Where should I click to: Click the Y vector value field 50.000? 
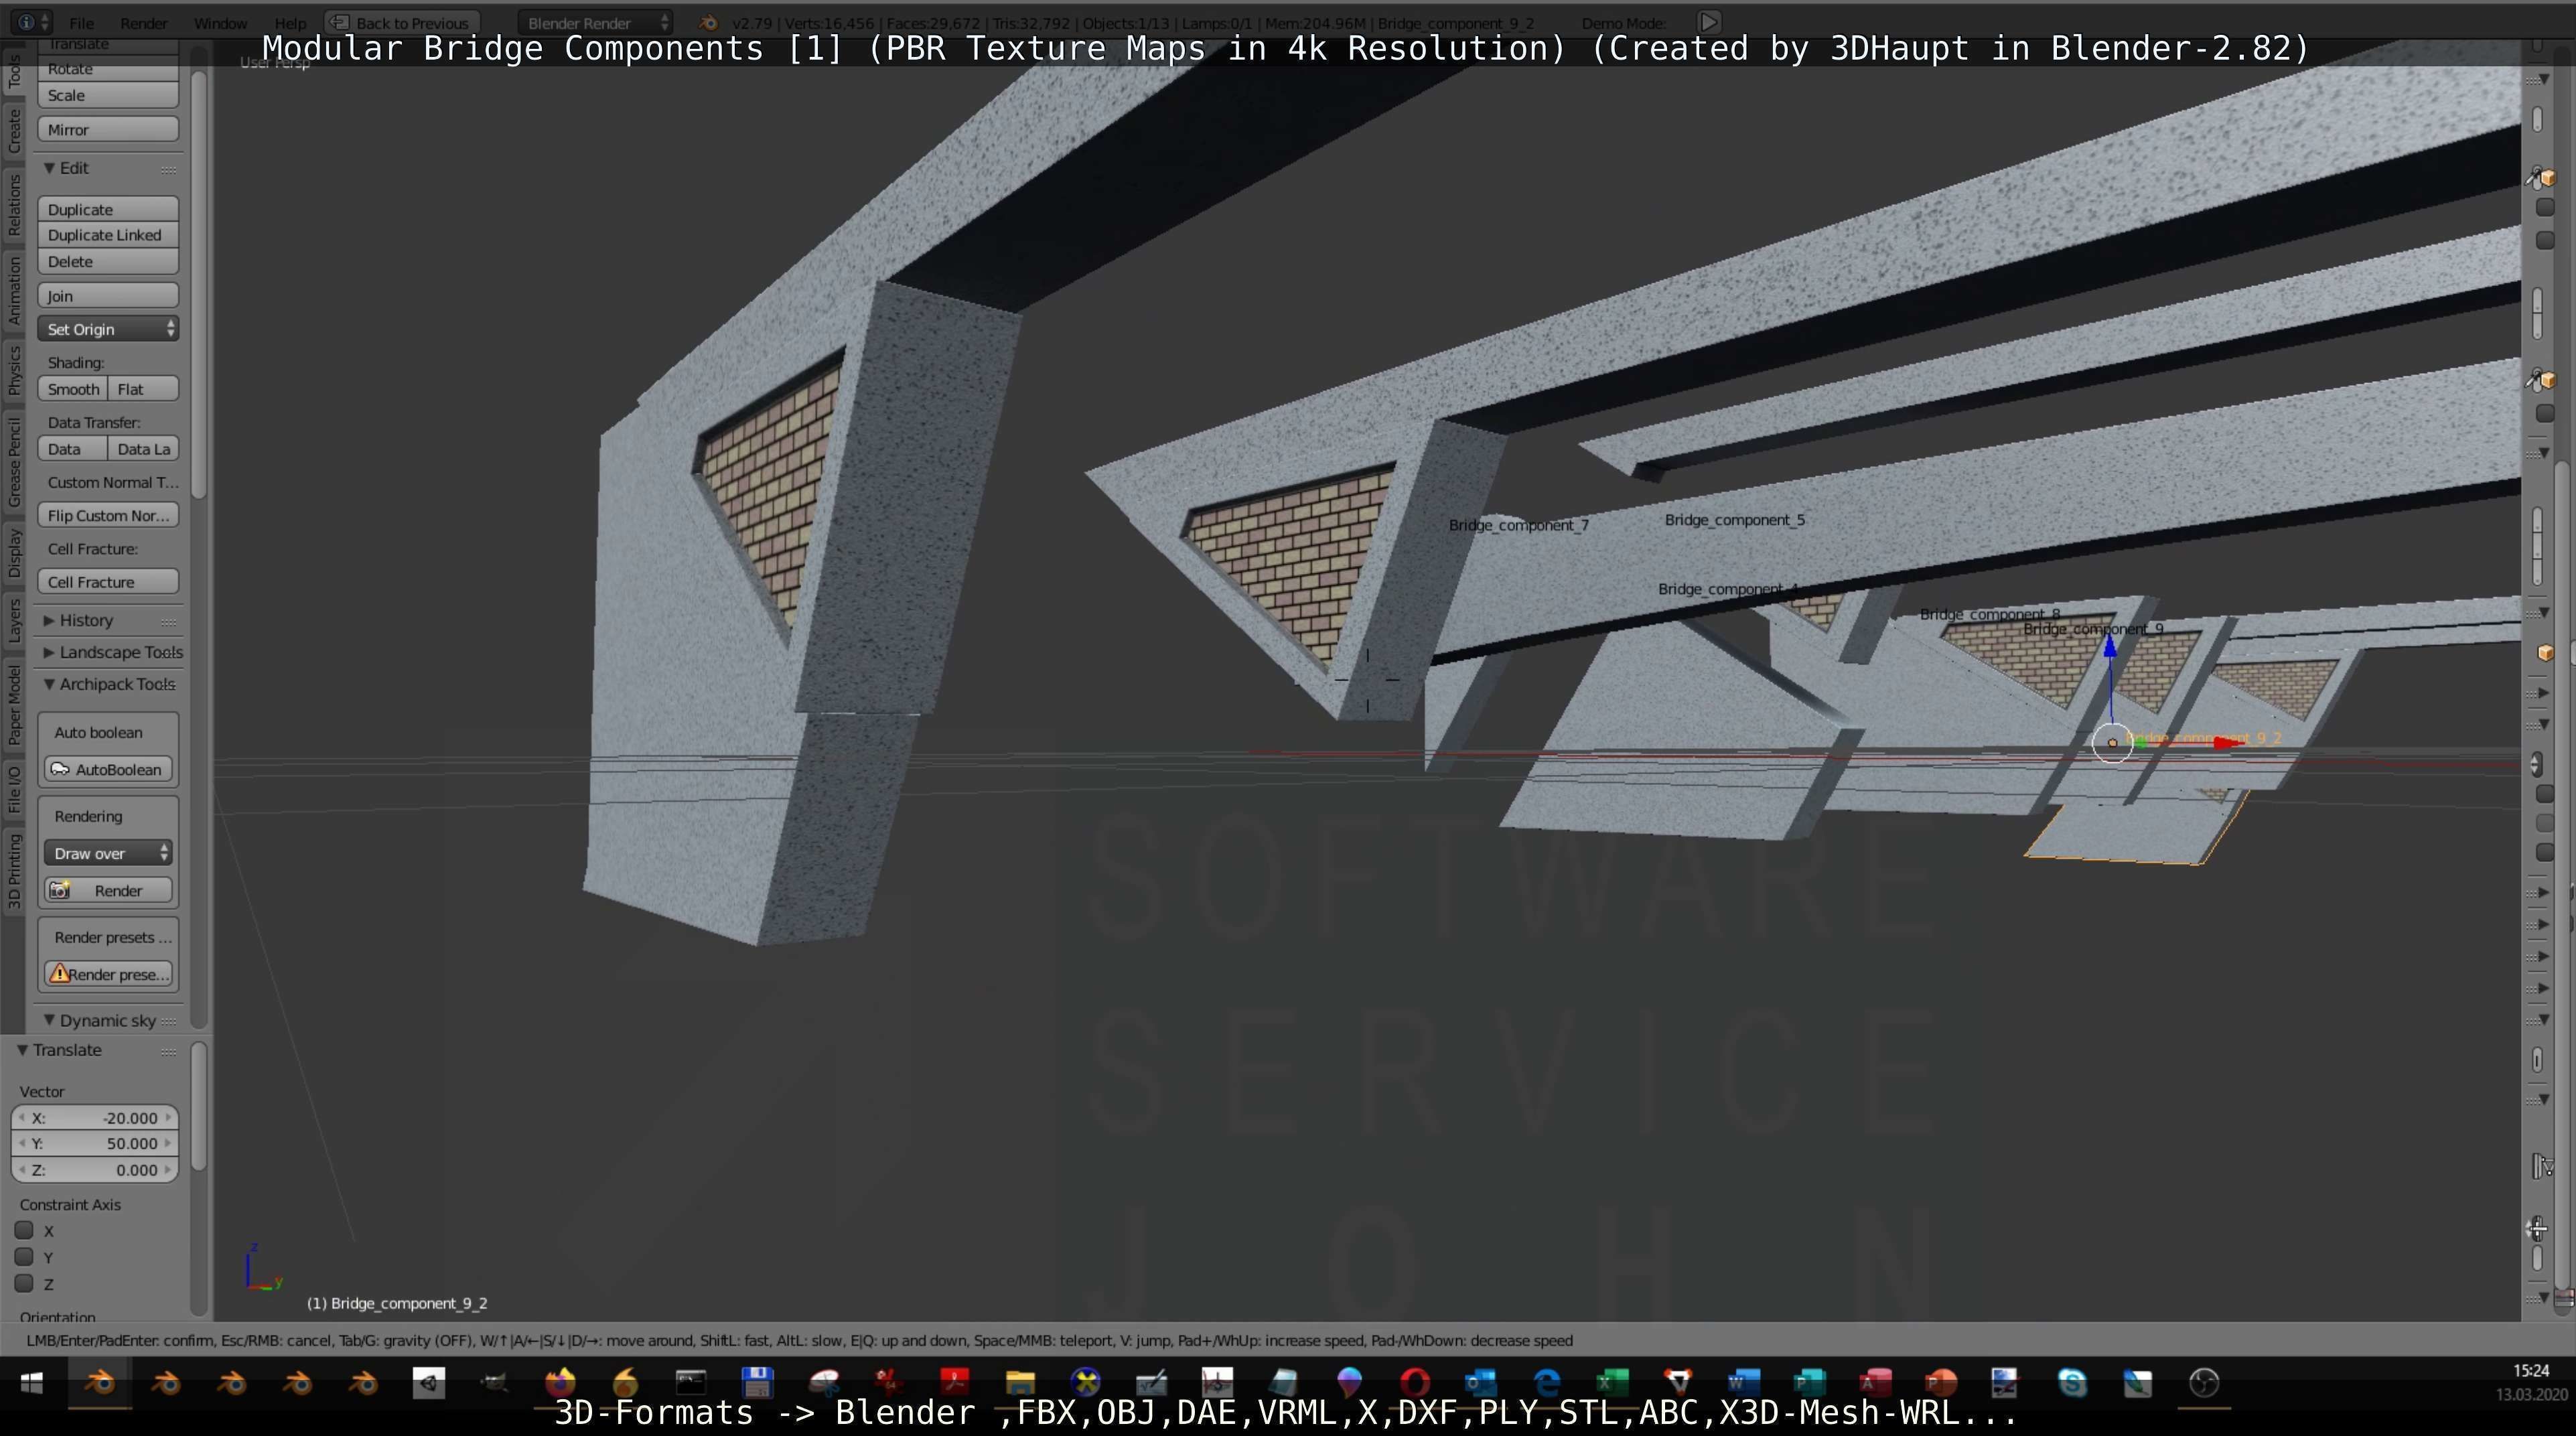[x=95, y=1143]
